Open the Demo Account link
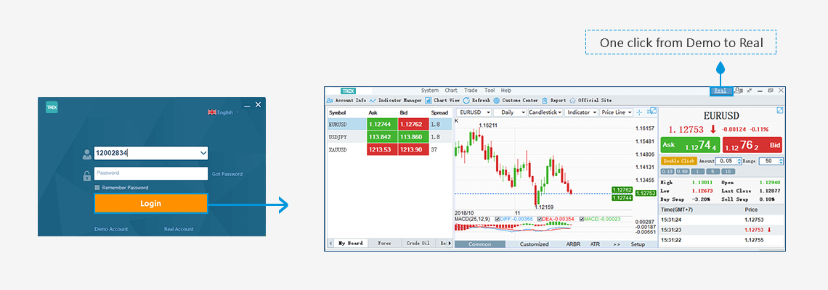The height and width of the screenshot is (290, 828). pyautogui.click(x=111, y=229)
